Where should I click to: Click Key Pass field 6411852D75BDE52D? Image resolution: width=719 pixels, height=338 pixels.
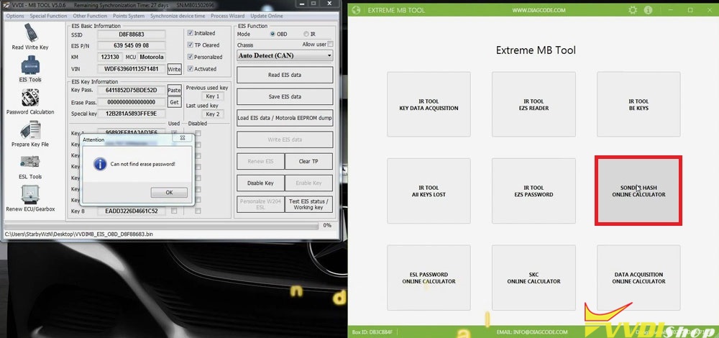point(131,90)
